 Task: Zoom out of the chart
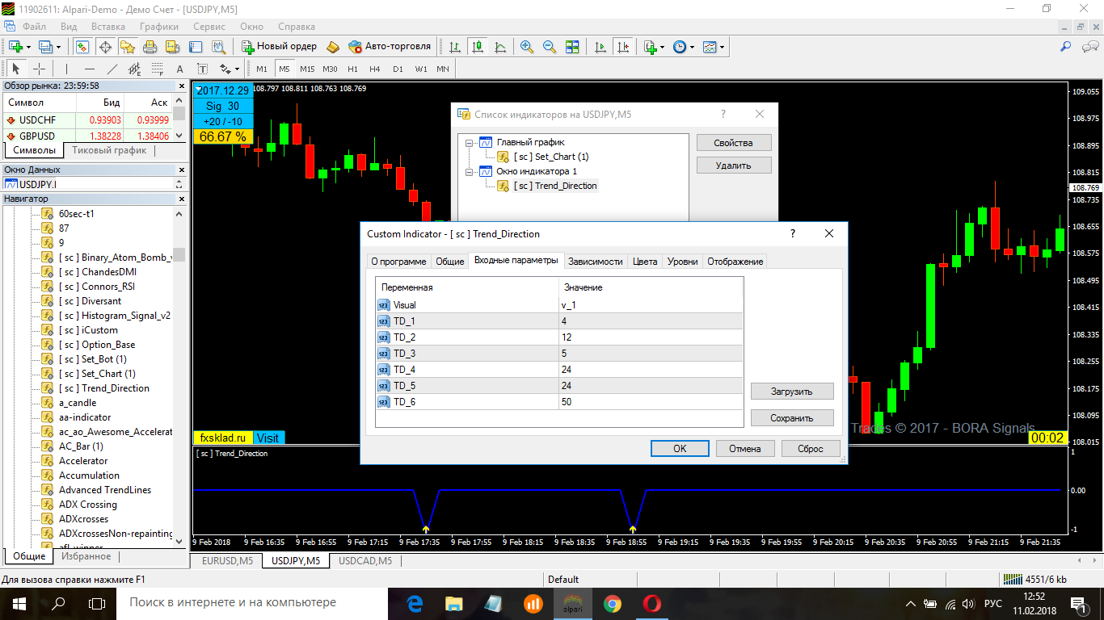tap(550, 47)
